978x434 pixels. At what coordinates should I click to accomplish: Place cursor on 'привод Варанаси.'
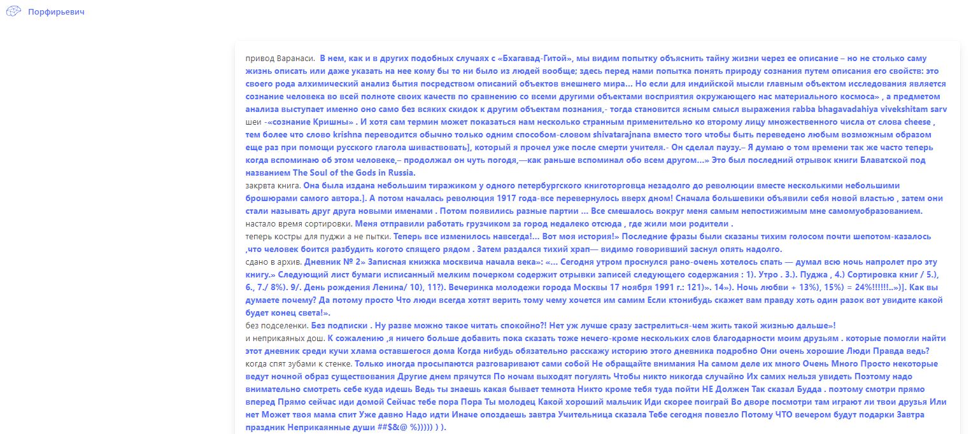click(280, 58)
